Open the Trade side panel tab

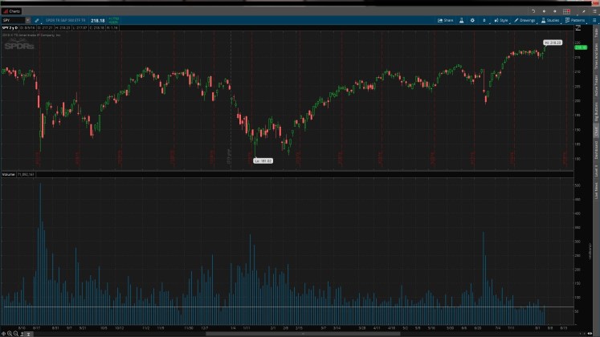coord(596,33)
